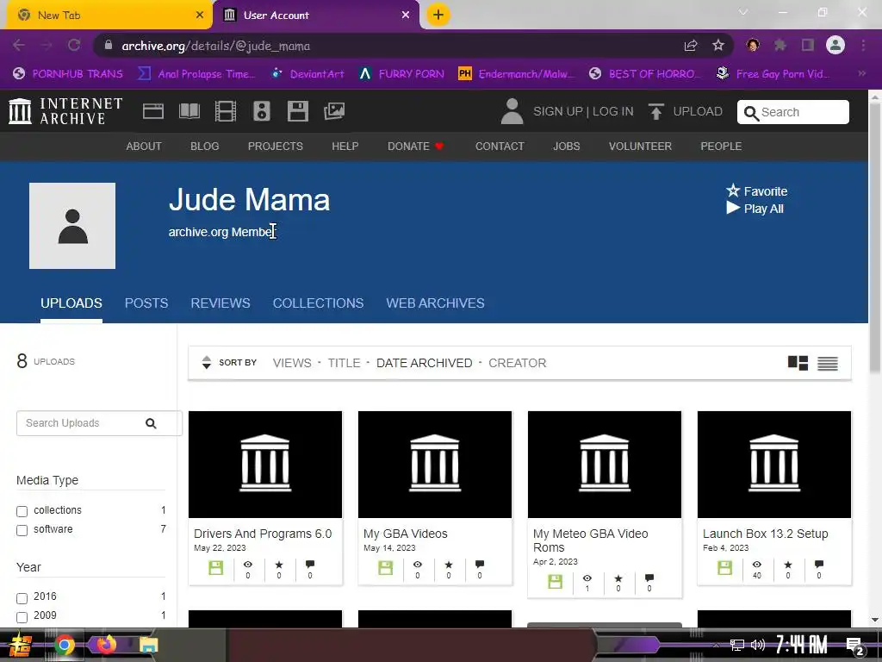Open the BLOG menu link
Screen dimensions: 882x662
pos(205,147)
